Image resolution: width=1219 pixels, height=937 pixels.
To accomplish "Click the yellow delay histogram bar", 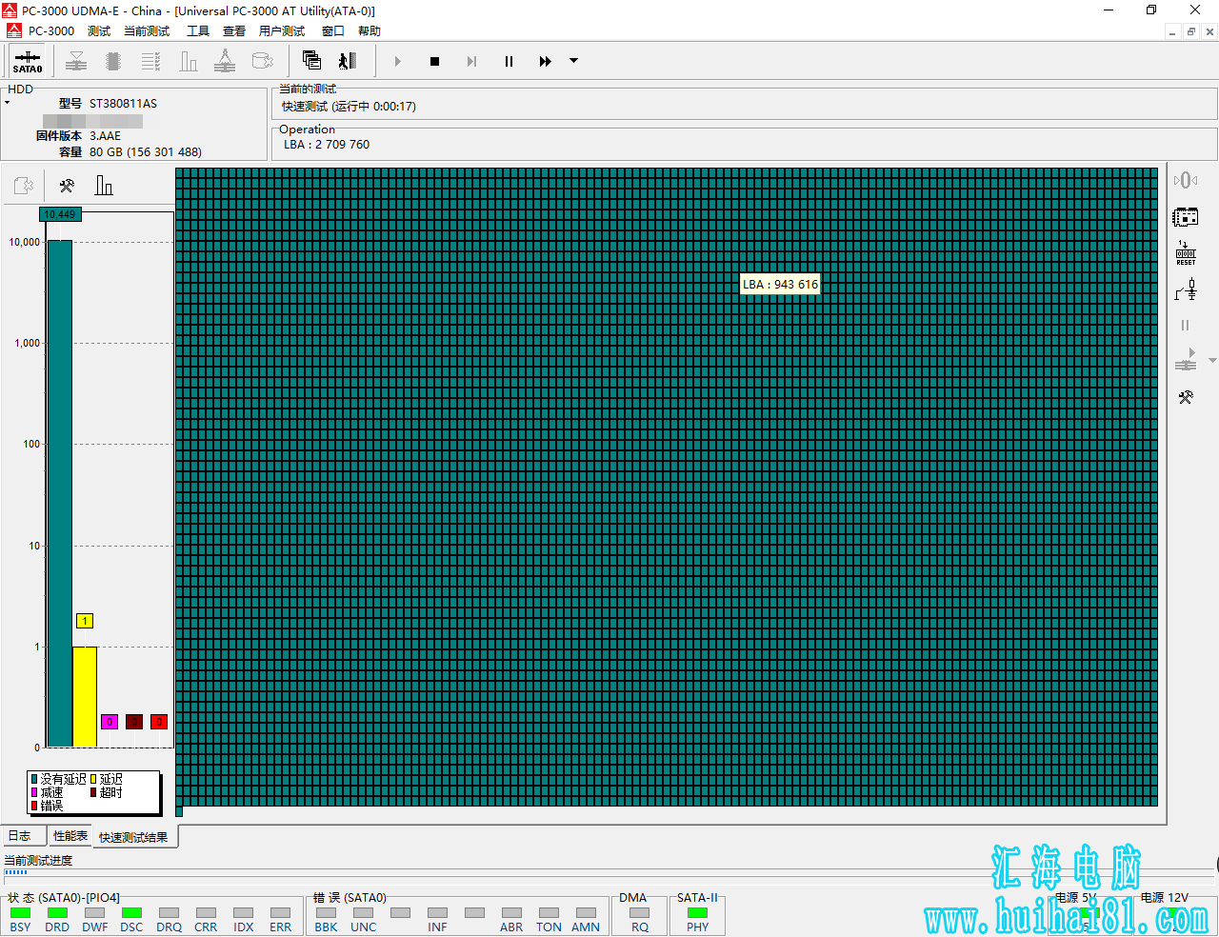I will [85, 697].
